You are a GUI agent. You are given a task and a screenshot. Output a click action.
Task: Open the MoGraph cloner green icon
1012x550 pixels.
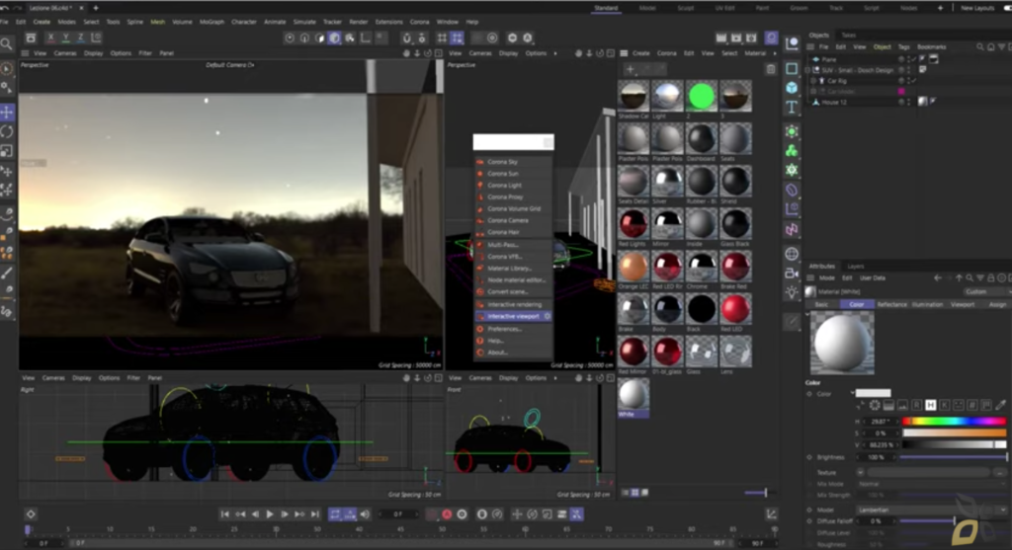[792, 151]
